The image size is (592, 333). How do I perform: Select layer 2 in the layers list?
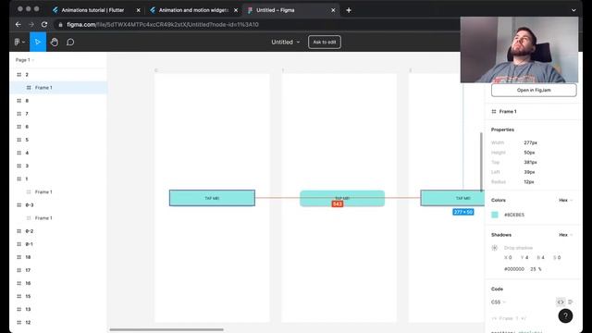click(58, 75)
